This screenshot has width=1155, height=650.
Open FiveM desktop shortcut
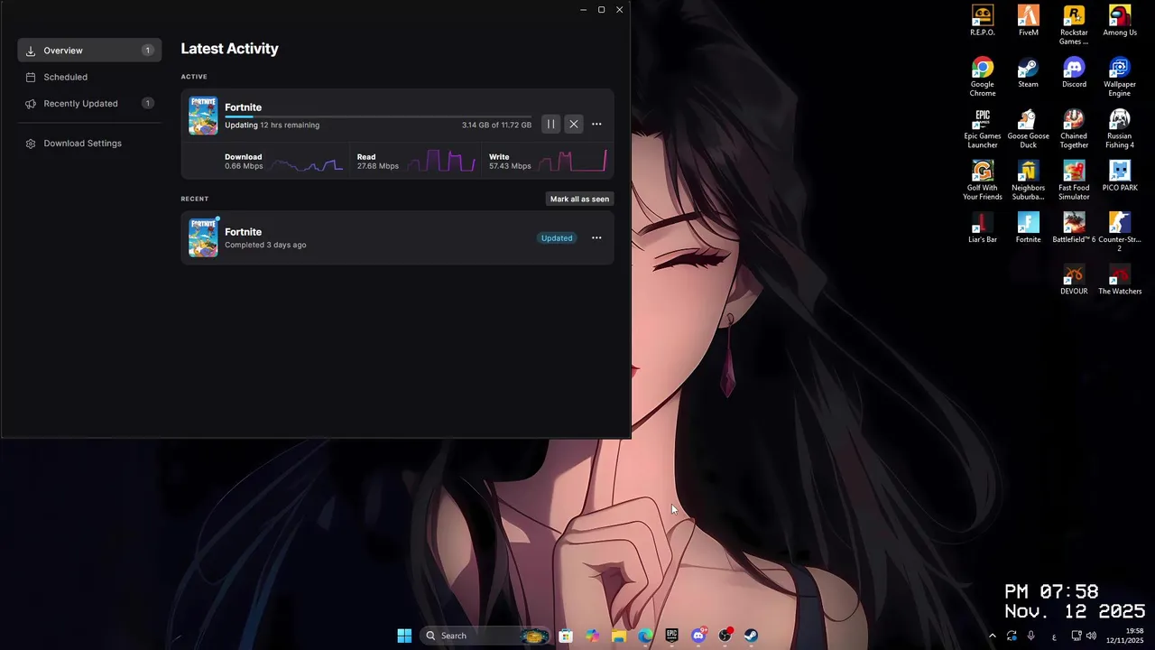coord(1029,21)
